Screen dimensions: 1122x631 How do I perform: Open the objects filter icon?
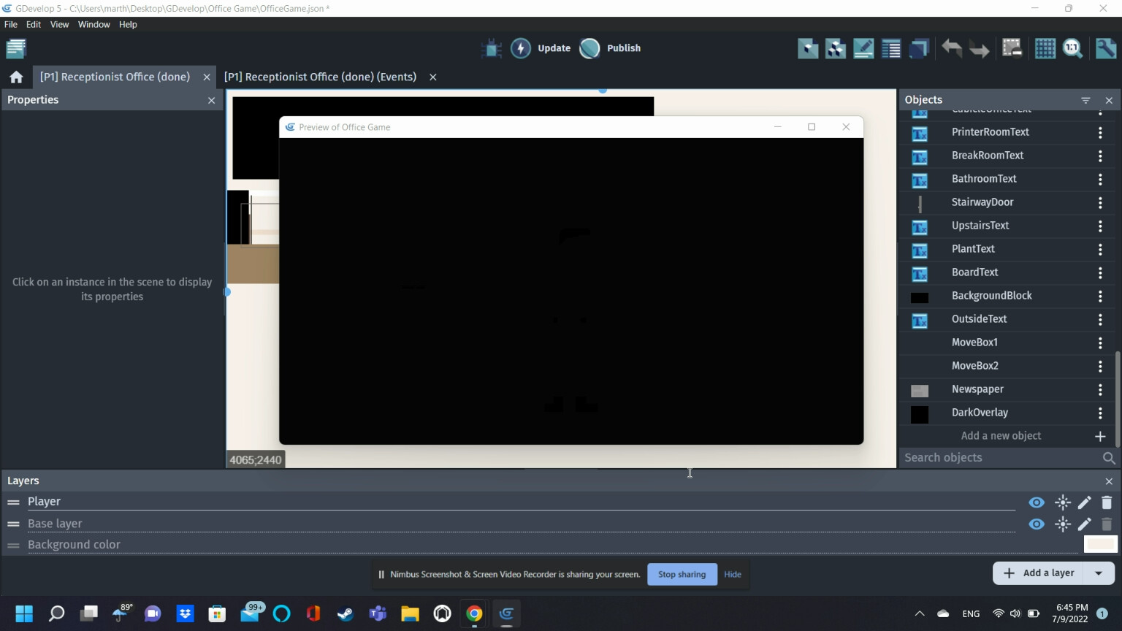click(x=1085, y=100)
